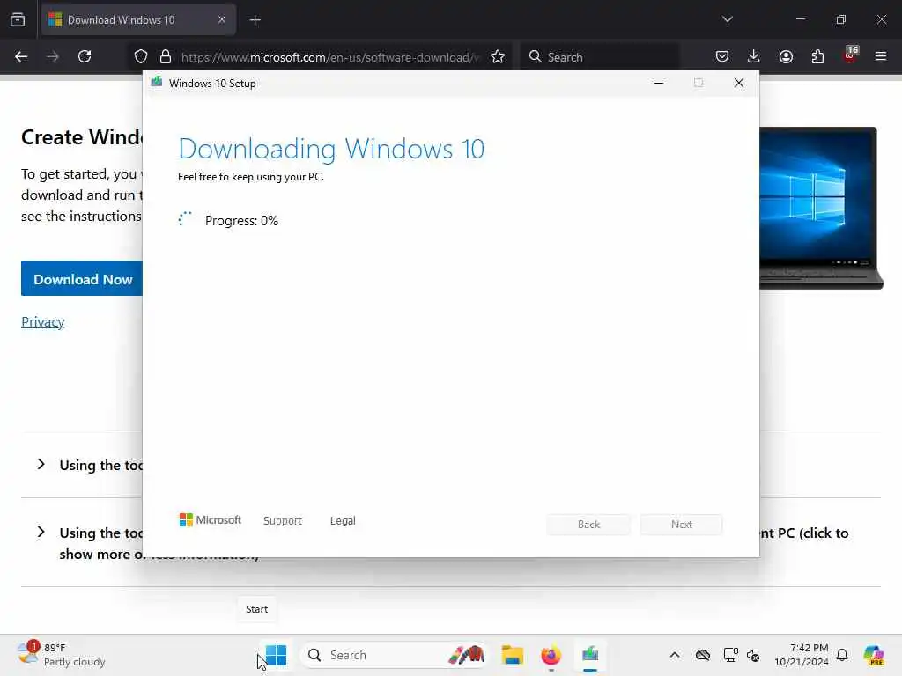Image resolution: width=902 pixels, height=676 pixels.
Task: Minimize the Windows 10 Setup window
Action: (x=659, y=84)
